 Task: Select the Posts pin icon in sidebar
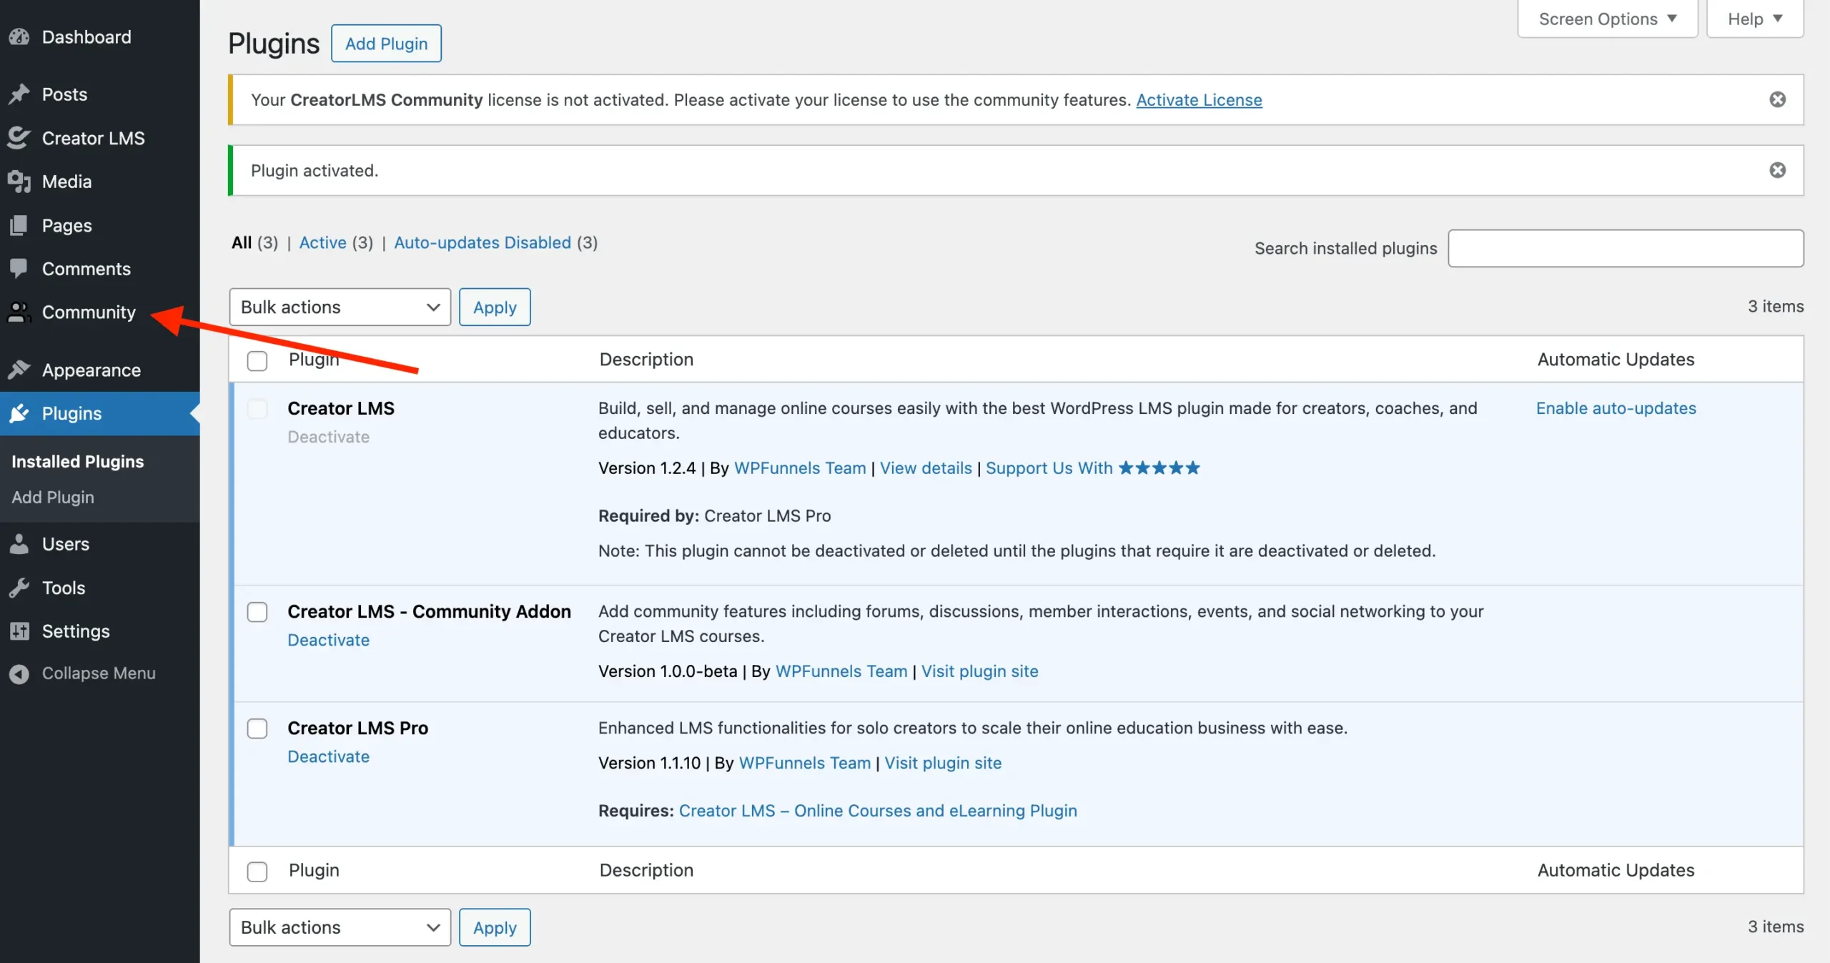pos(19,94)
